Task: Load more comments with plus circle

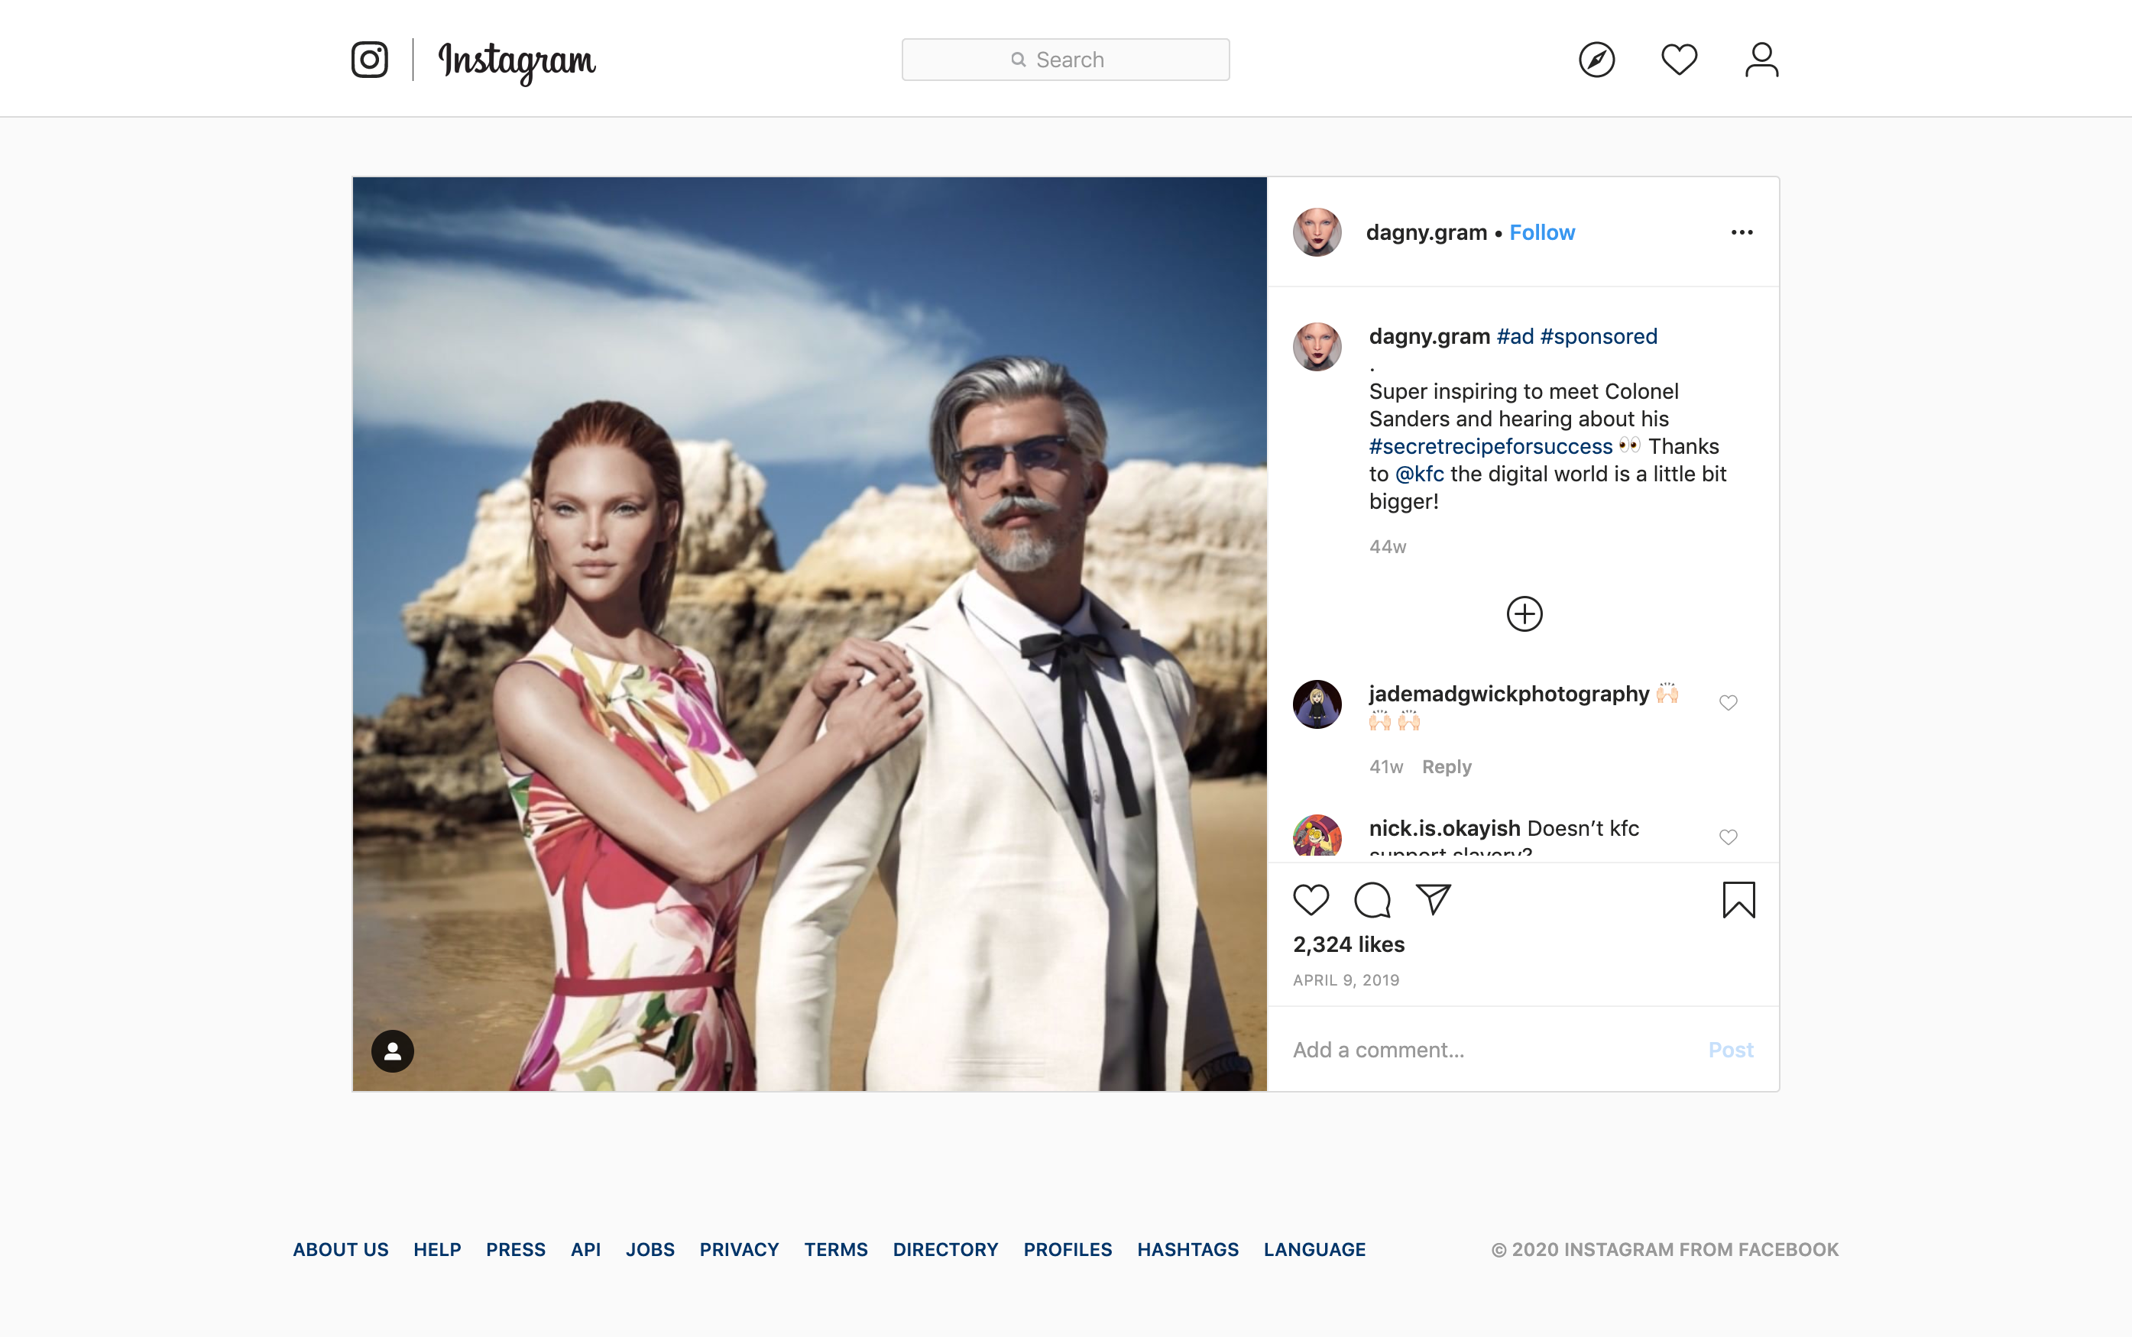Action: pos(1524,613)
